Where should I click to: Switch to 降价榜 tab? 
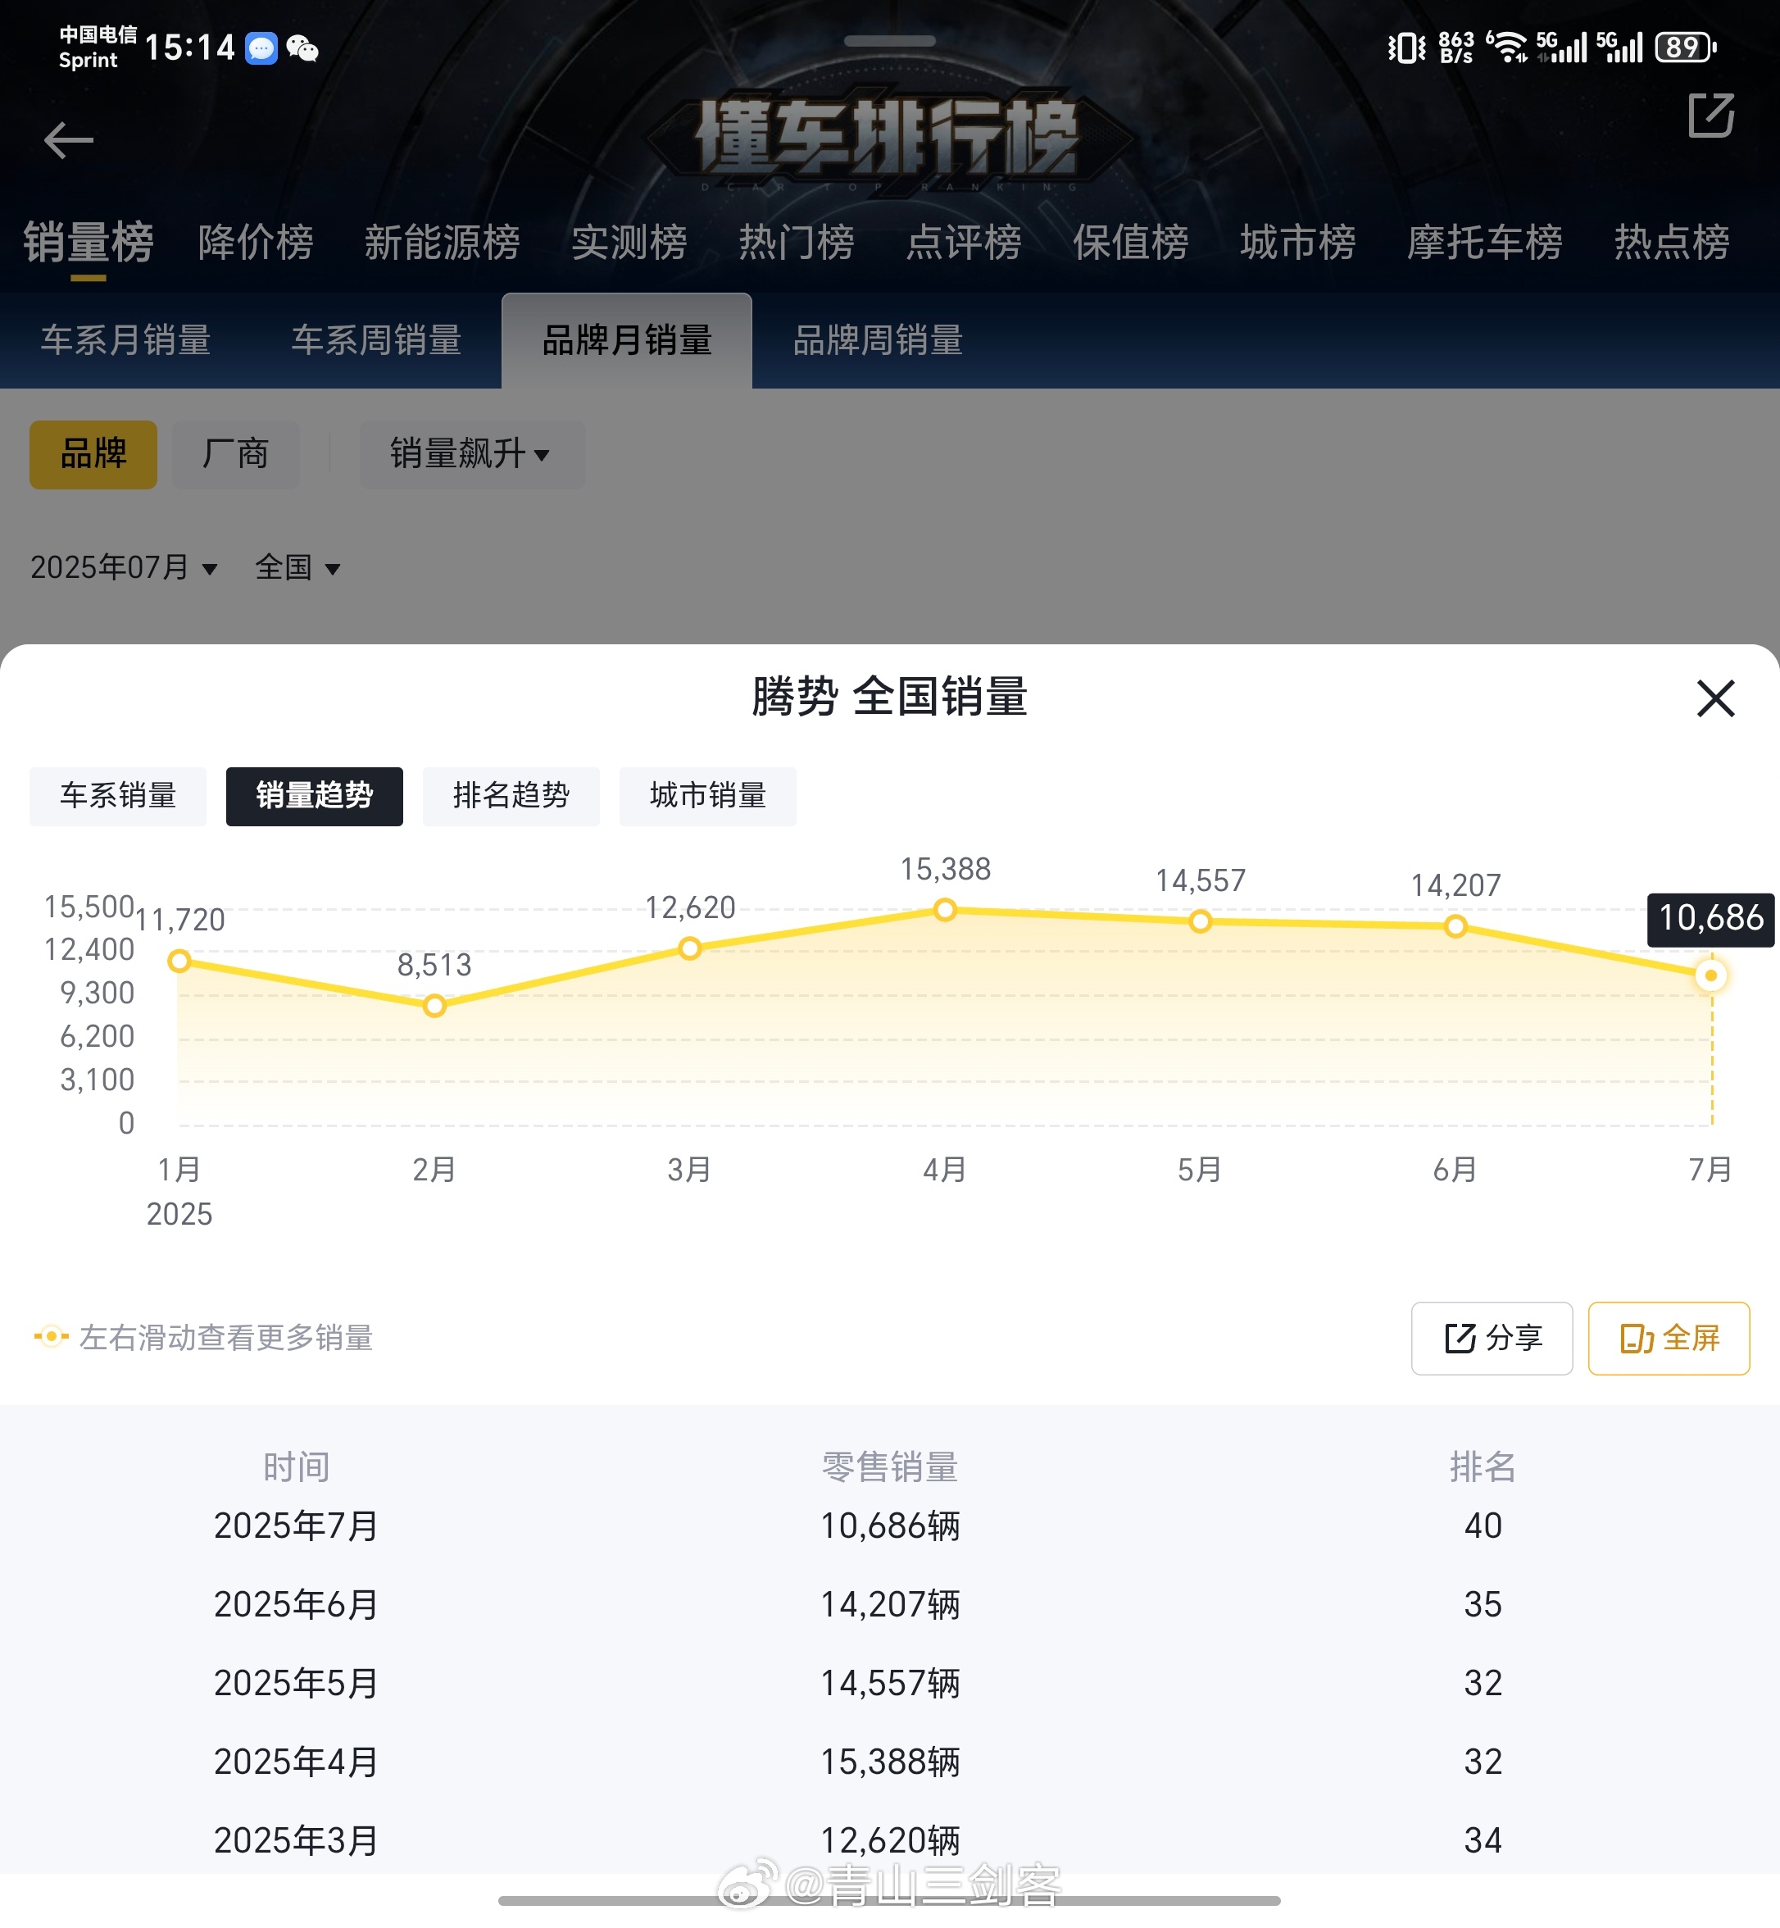point(255,242)
